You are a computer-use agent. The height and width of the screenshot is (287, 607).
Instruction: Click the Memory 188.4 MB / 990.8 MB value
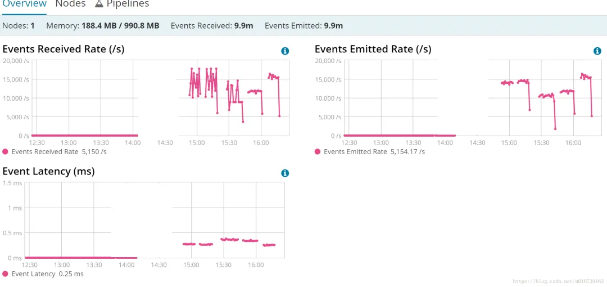click(120, 26)
